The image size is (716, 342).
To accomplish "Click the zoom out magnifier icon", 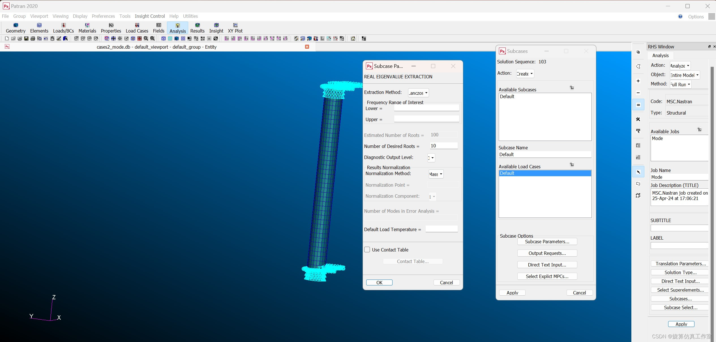I will (146, 38).
